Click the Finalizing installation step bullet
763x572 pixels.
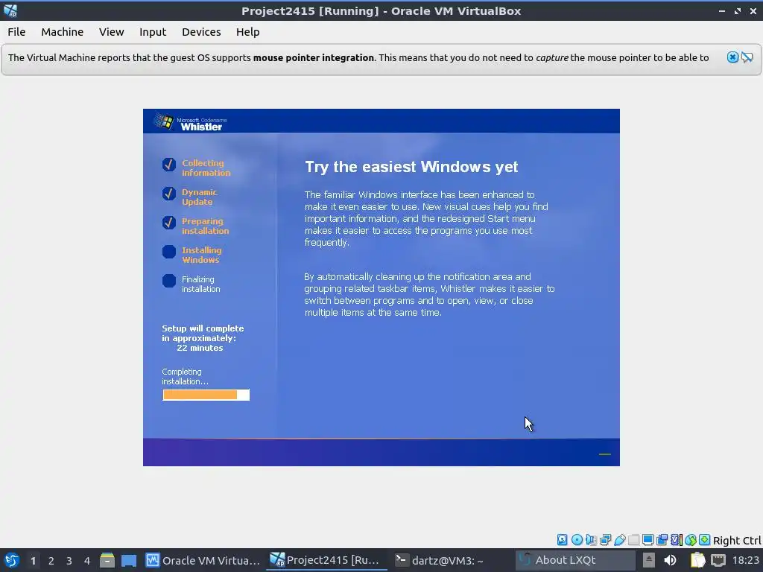(x=169, y=281)
